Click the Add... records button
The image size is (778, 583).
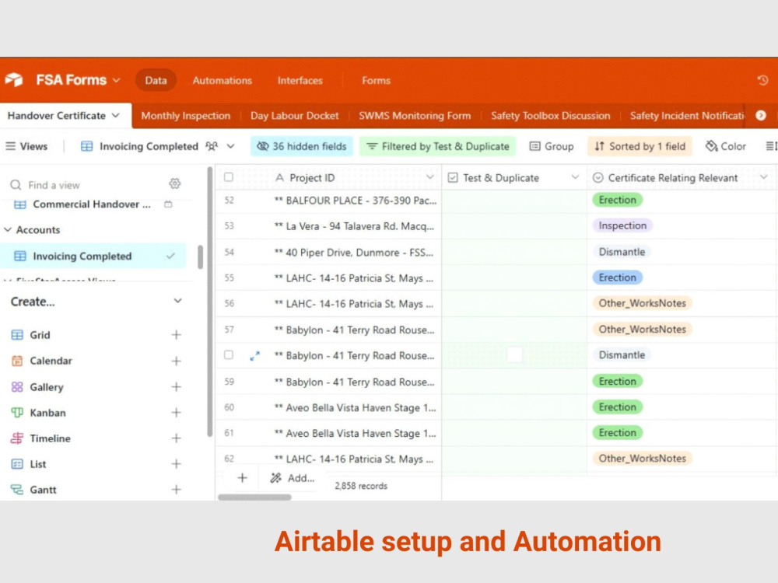click(293, 478)
